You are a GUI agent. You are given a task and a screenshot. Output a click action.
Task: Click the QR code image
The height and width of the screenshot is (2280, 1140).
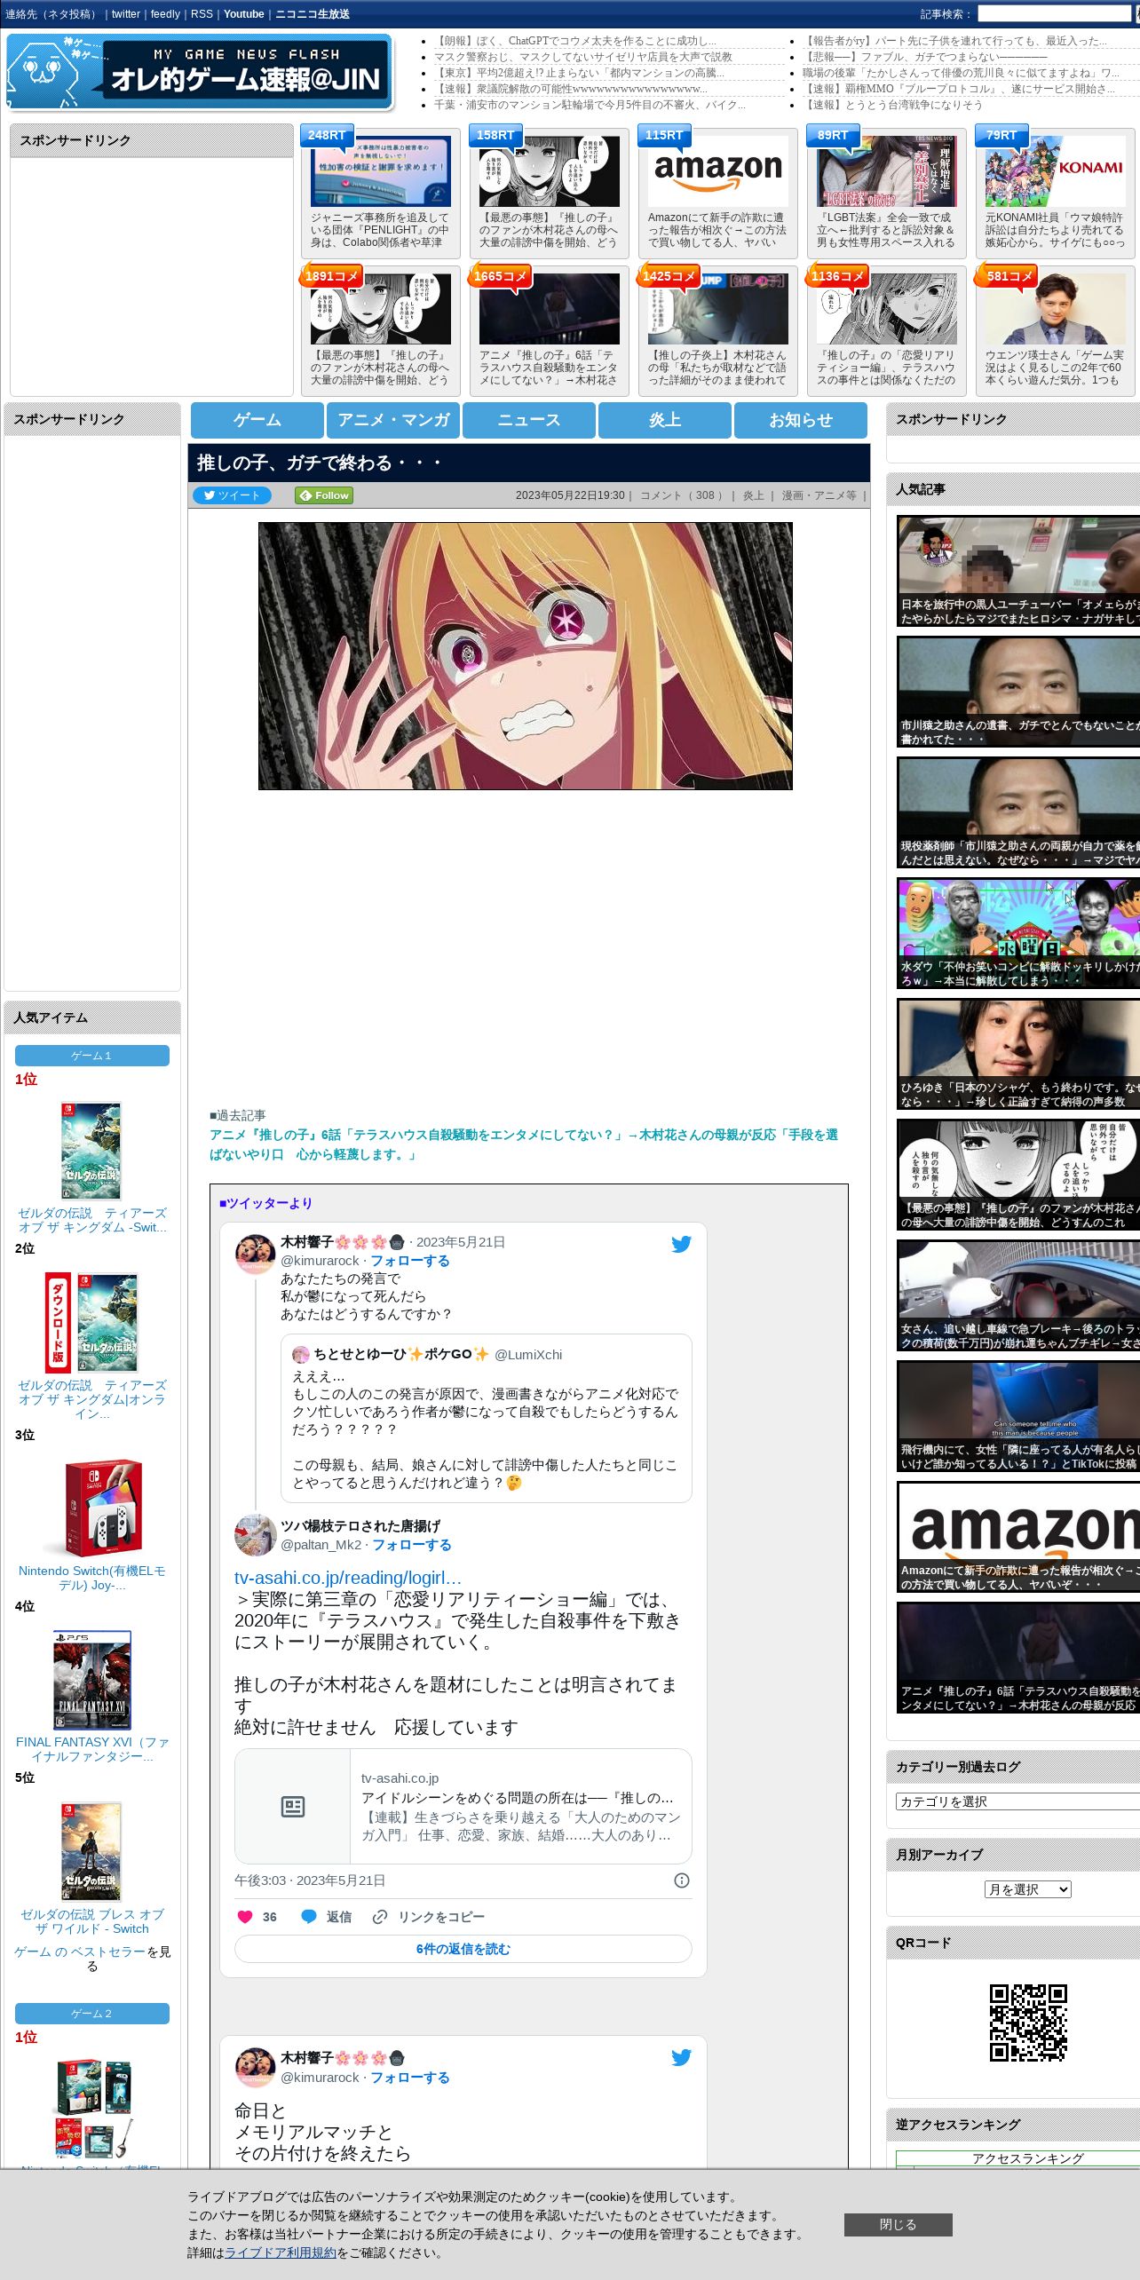[1028, 2023]
